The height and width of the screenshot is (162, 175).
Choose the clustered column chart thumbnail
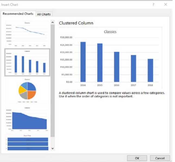(27, 62)
